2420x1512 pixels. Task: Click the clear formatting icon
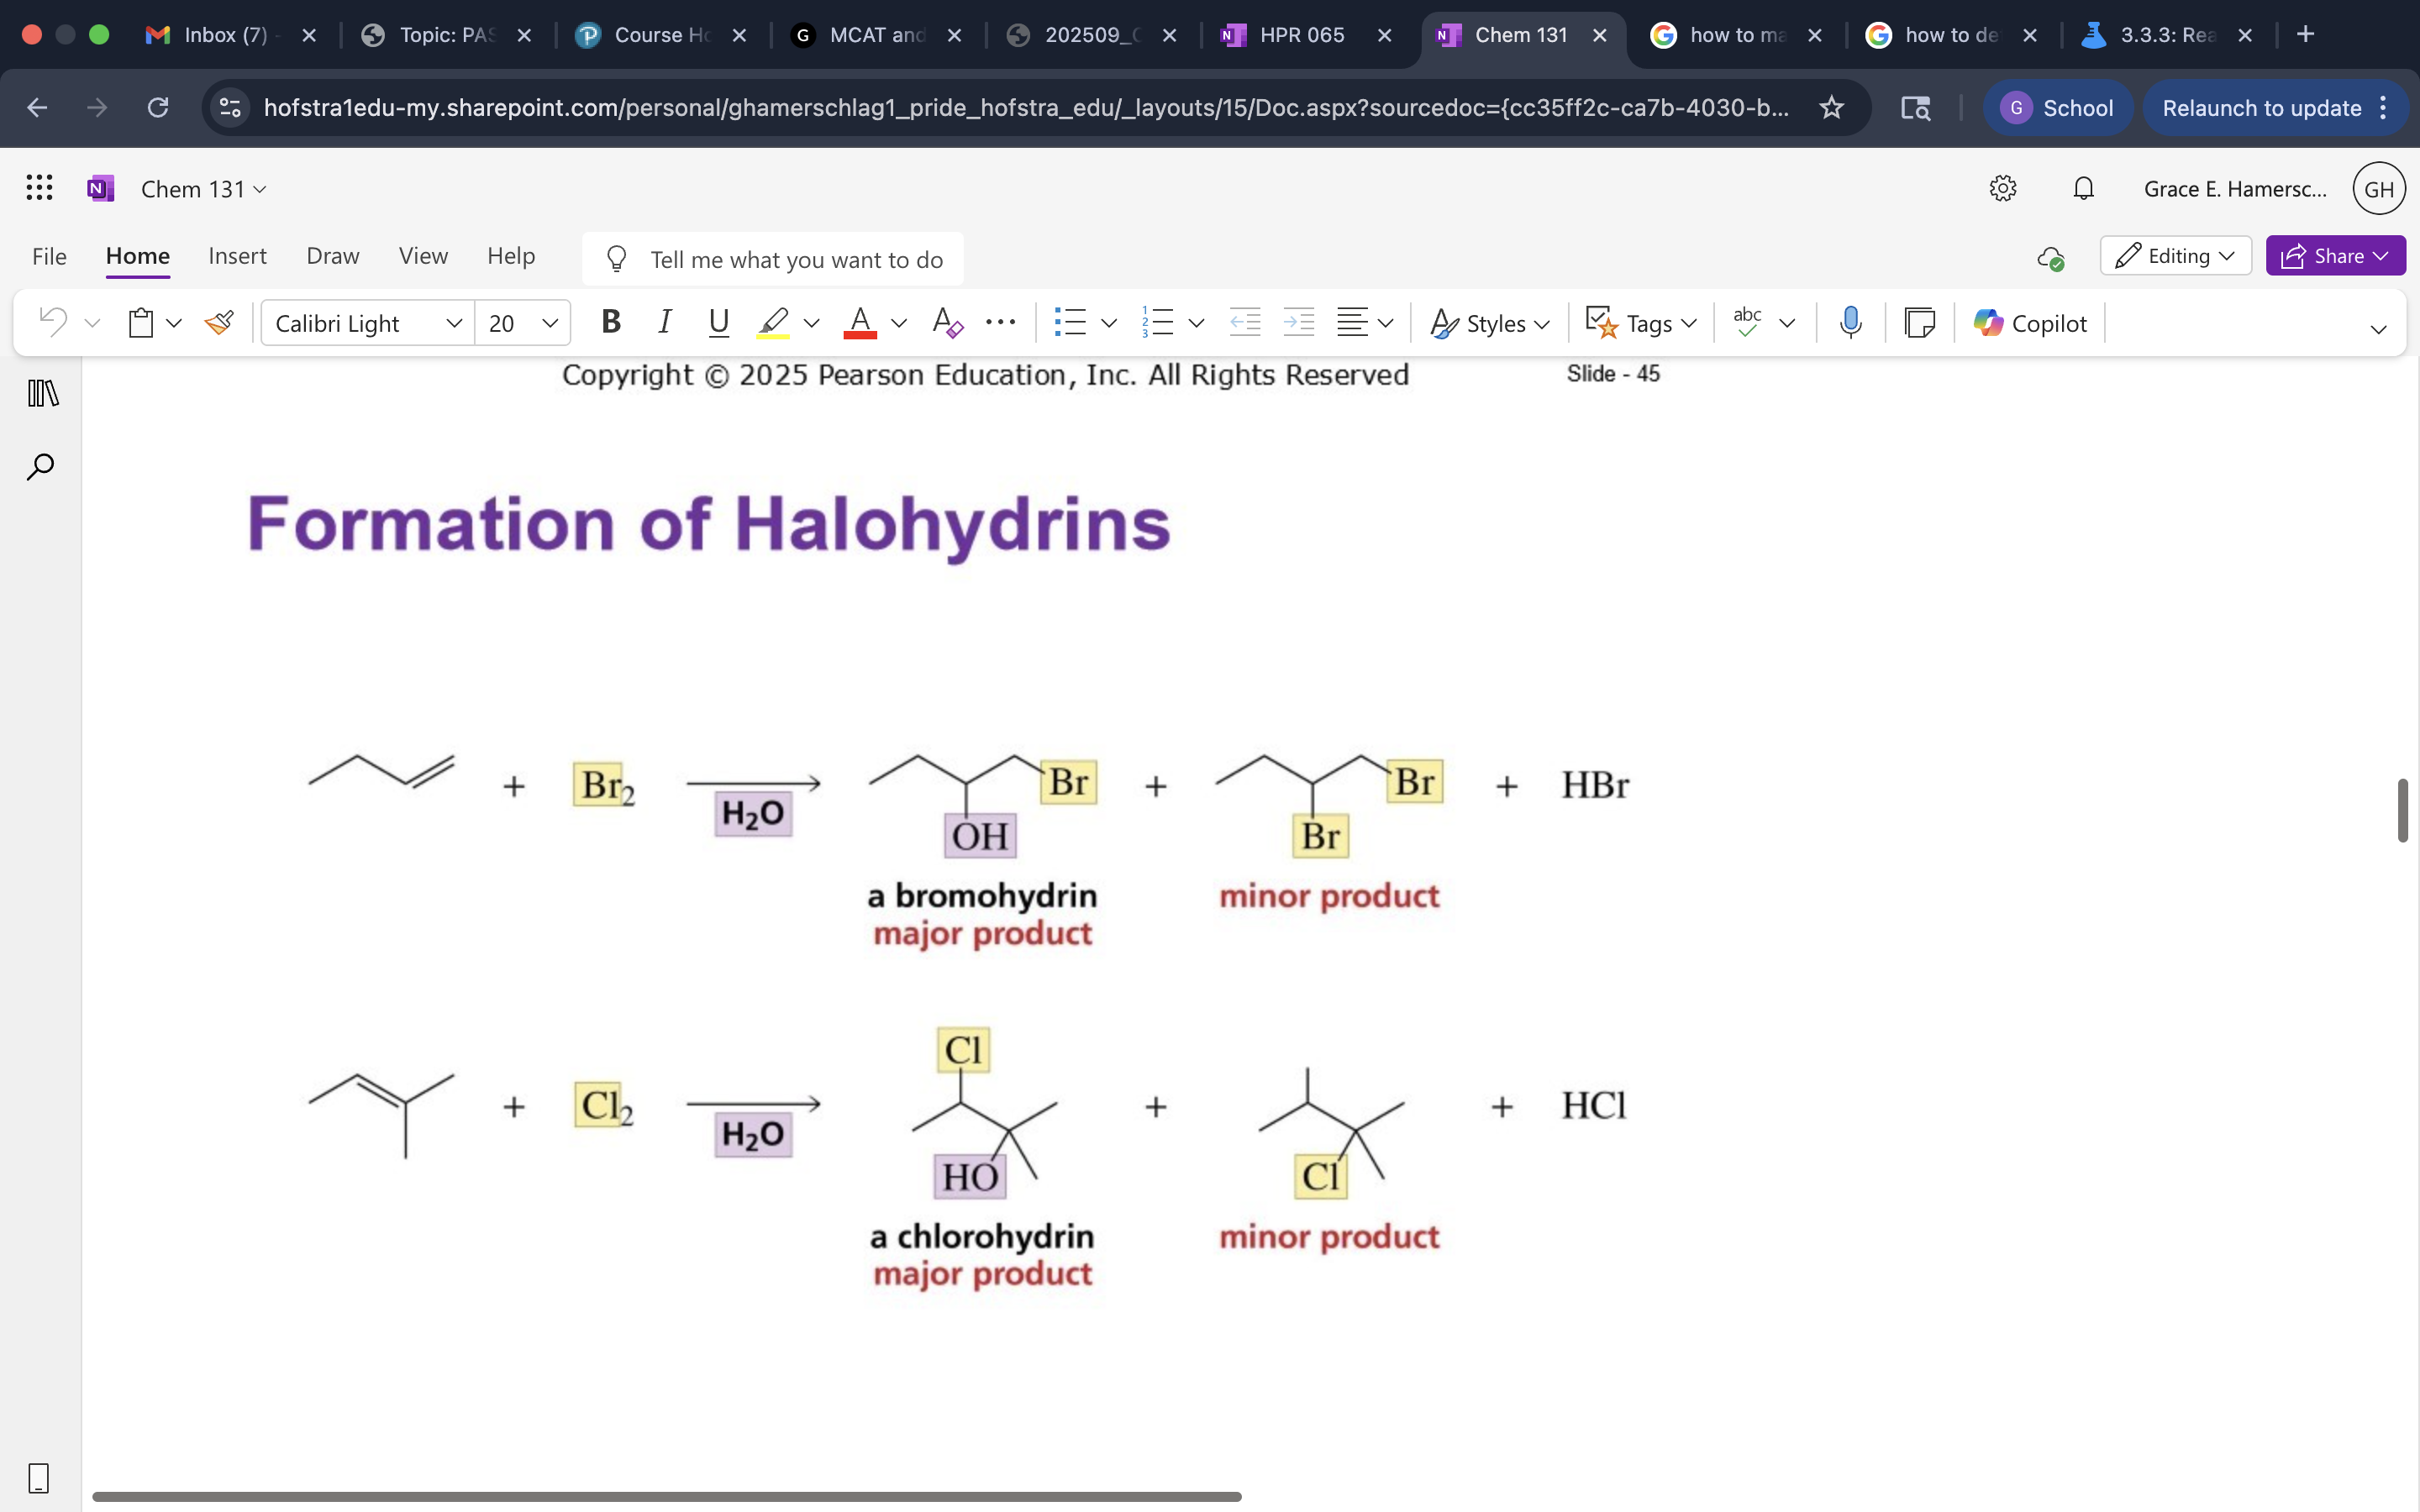(x=946, y=323)
